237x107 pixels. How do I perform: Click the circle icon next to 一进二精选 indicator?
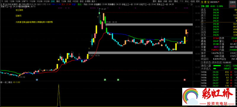pyautogui.click(x=1, y=82)
